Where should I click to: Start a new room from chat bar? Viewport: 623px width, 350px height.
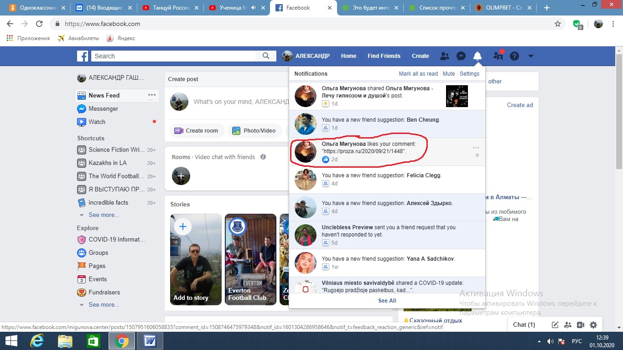click(x=581, y=325)
